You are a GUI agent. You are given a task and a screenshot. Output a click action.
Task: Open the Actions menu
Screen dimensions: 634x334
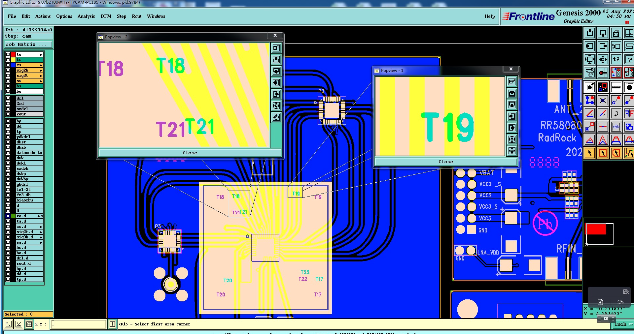coord(43,16)
